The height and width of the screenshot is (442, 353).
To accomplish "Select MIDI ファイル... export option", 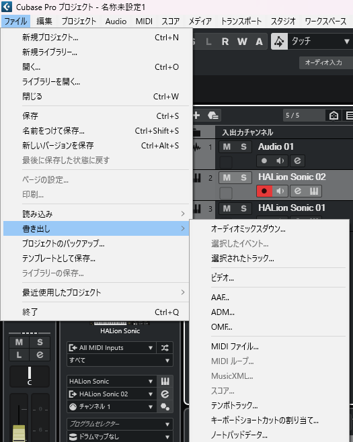I will coord(270,347).
